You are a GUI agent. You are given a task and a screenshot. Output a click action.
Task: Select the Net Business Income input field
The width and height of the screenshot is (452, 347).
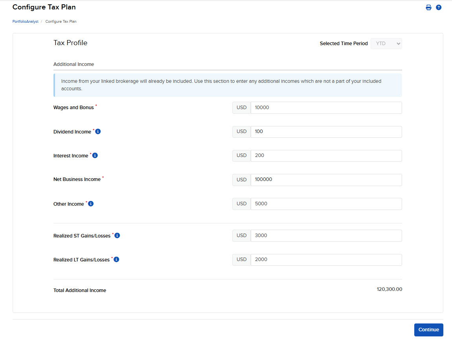[x=326, y=179]
